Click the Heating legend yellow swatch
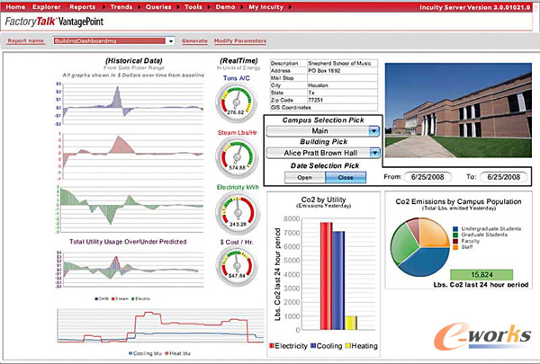 (347, 346)
